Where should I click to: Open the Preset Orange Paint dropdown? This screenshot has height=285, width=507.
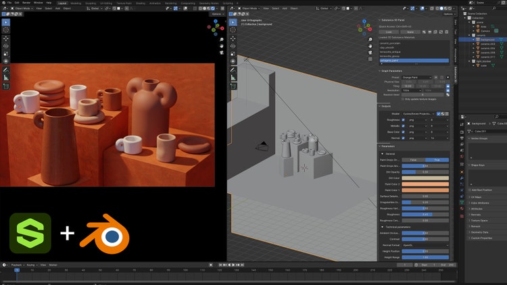pyautogui.click(x=417, y=78)
